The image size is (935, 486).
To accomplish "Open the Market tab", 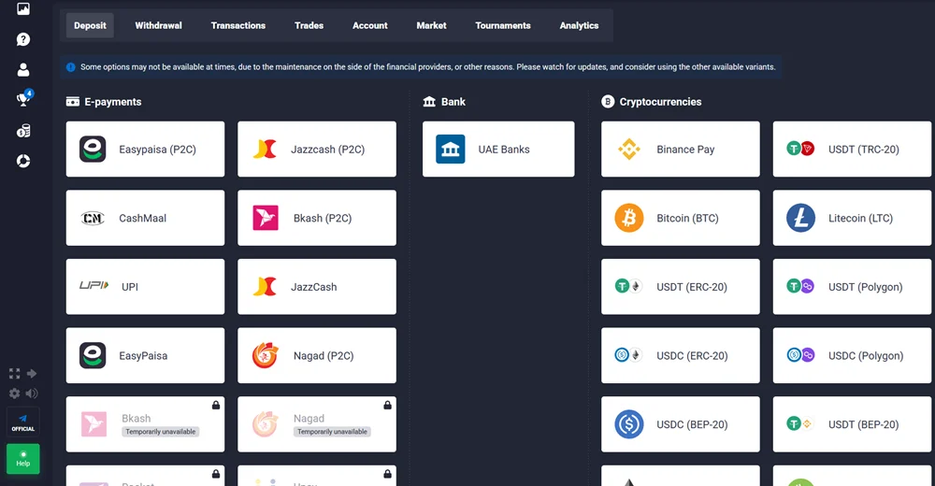I will [431, 25].
